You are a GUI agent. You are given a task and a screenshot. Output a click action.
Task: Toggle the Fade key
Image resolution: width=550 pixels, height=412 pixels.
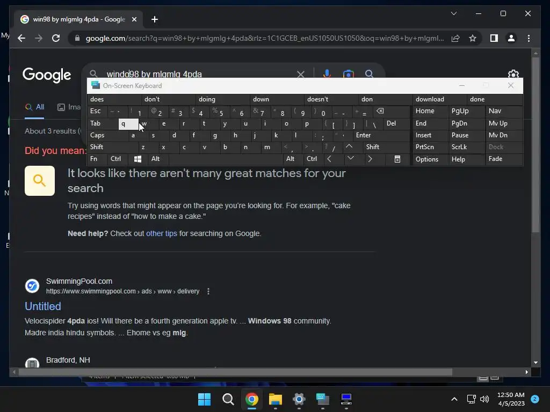(504, 159)
